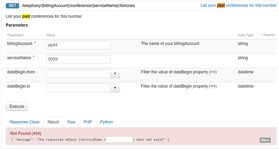Image resolution: width=279 pixels, height=149 pixels.
Task: Click the dateBegin.to parameter label
Action: coord(19,86)
